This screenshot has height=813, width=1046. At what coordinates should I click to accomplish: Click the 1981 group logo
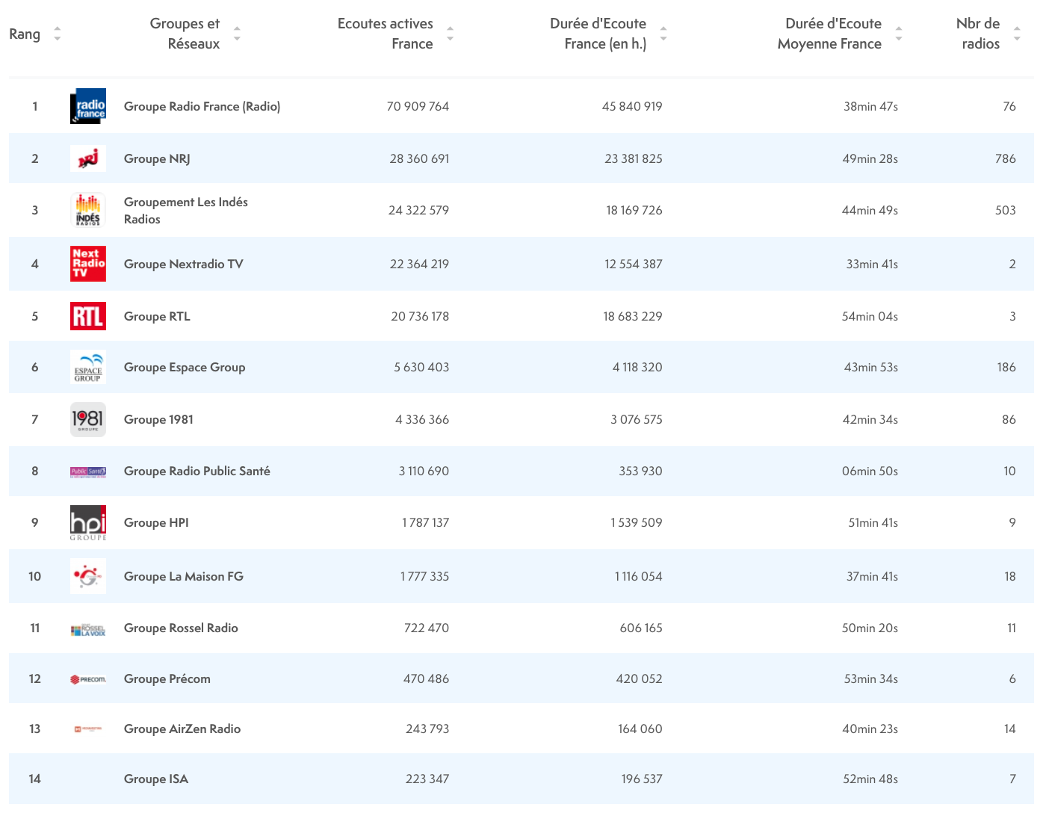click(88, 419)
